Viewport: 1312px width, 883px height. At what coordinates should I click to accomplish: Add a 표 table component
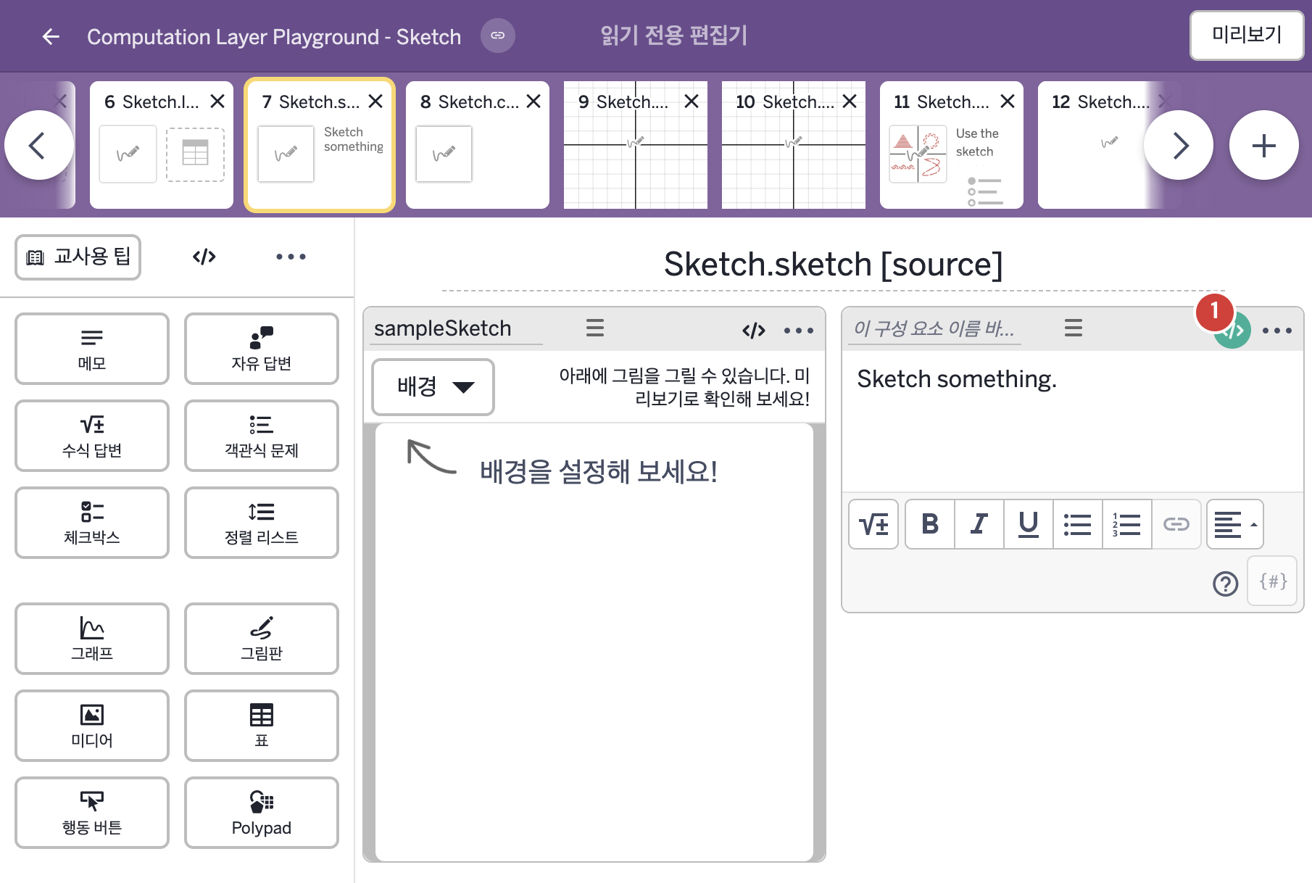[262, 726]
